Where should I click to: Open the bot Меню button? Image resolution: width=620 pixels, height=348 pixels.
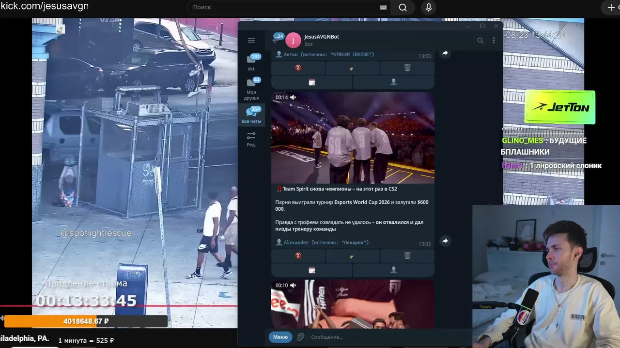pos(280,337)
